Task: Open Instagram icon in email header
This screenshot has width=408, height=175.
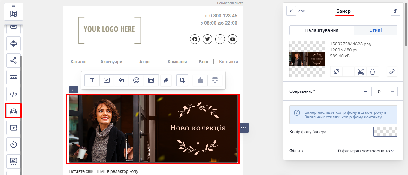Action: tap(220, 39)
